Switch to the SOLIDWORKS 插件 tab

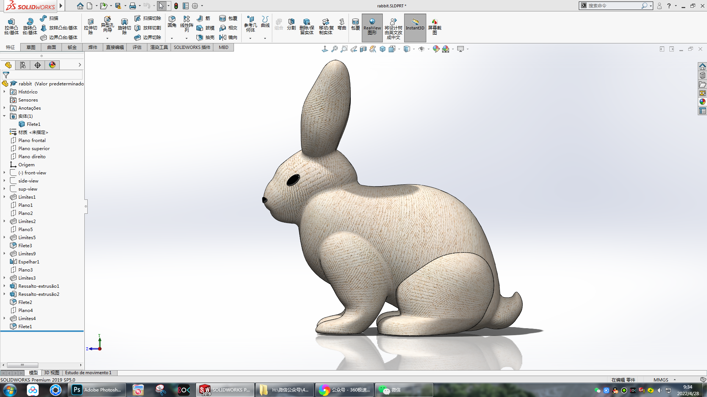point(192,47)
